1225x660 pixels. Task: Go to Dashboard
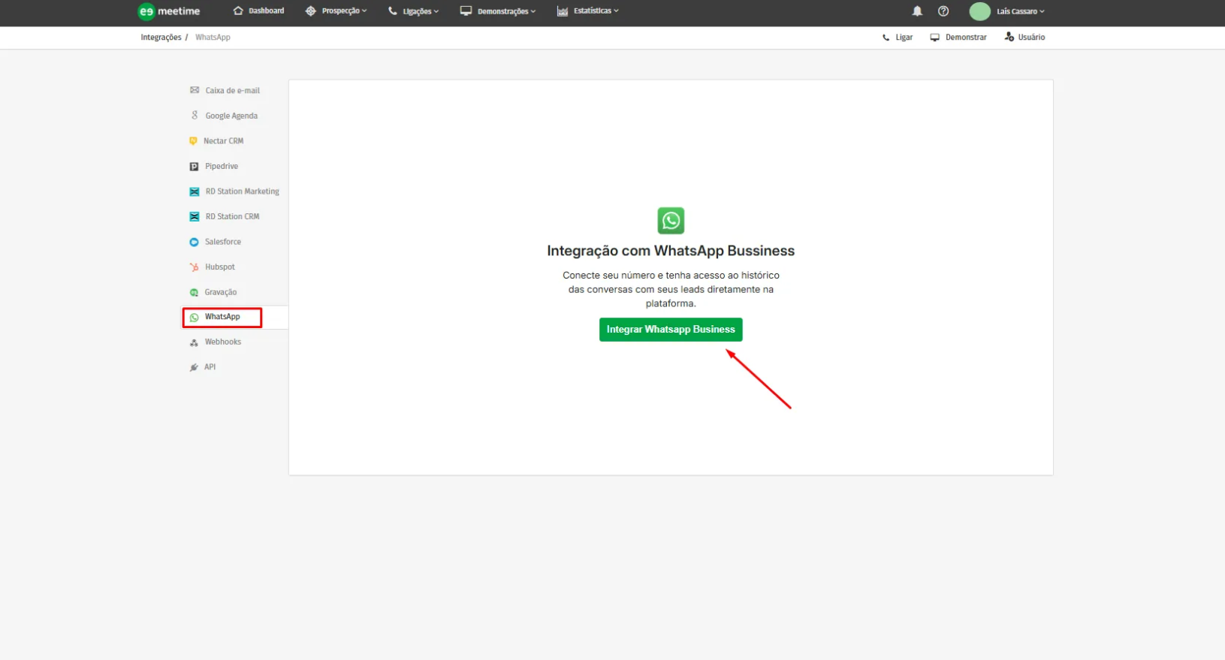[267, 11]
